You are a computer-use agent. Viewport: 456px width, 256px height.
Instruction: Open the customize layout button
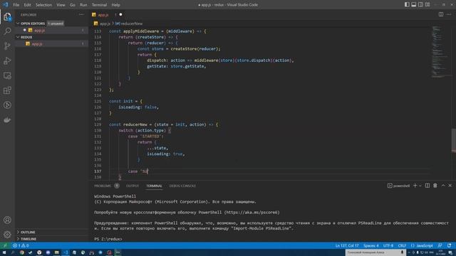point(427,5)
